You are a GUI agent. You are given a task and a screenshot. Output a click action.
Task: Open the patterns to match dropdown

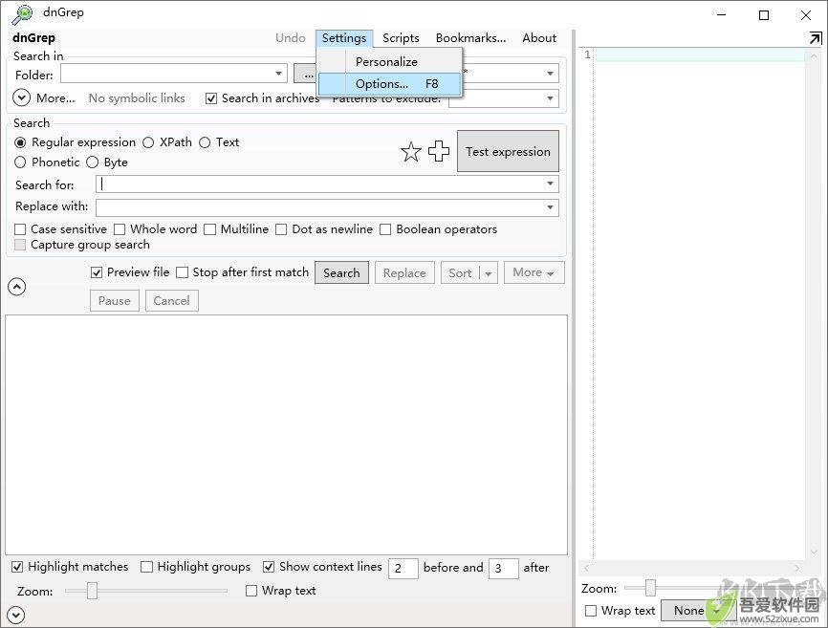click(x=550, y=74)
